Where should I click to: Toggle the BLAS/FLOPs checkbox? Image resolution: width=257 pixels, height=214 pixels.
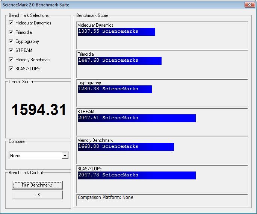tap(11, 68)
